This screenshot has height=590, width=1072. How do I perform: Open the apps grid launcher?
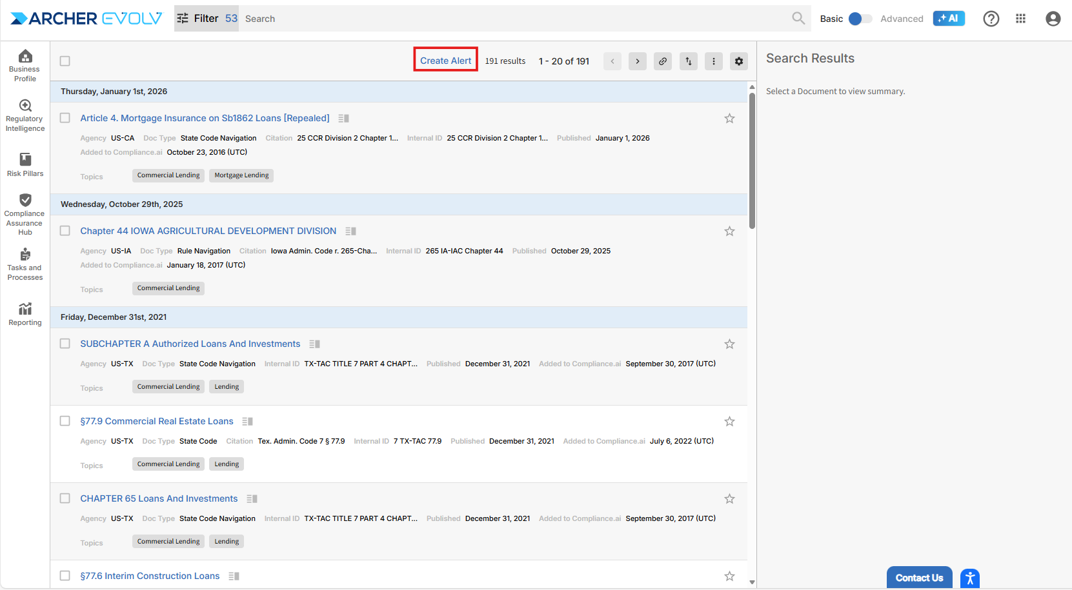click(1020, 19)
